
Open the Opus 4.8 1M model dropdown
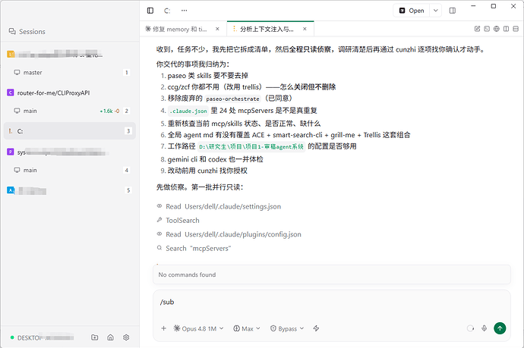coord(198,328)
